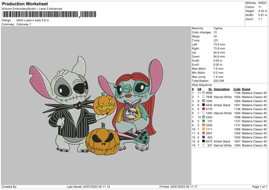The image size is (269, 190).
Task: Click thread code '1264'
Action: point(237,101)
